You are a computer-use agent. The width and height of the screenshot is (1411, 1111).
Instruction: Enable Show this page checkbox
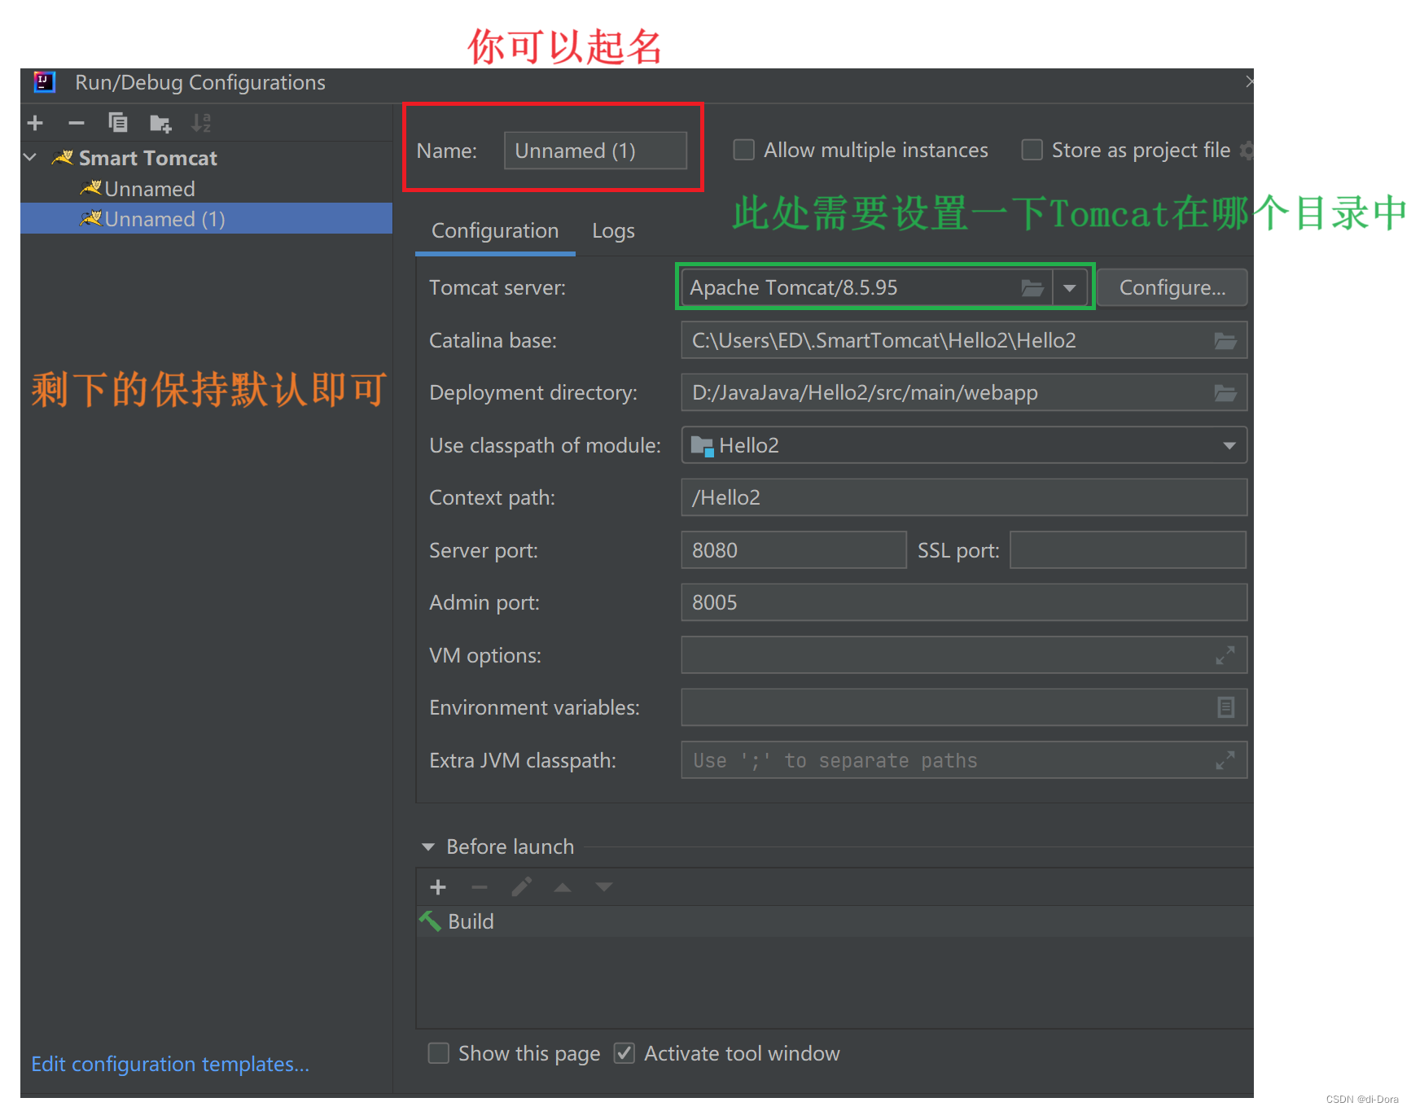(x=439, y=1053)
